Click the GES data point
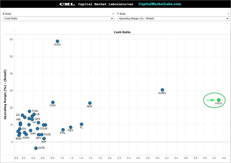 click(x=70, y=127)
